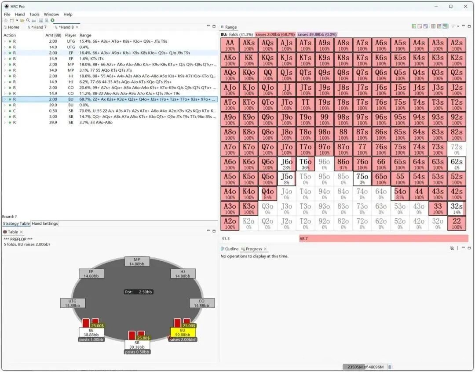Expand the UTG 2.00 raise action row

[x=5, y=41]
